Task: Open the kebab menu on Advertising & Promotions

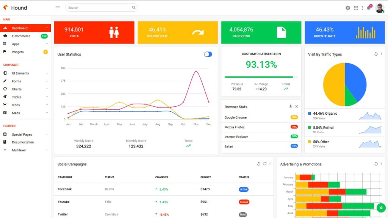Action: tap(382, 164)
